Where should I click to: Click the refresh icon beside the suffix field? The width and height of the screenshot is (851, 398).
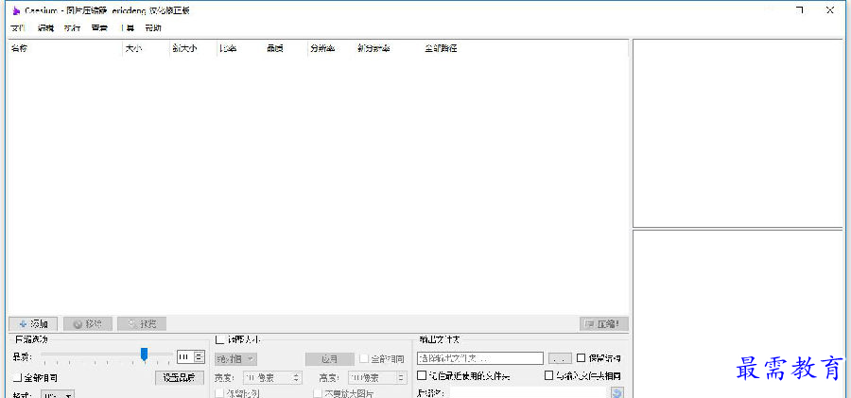pos(617,393)
